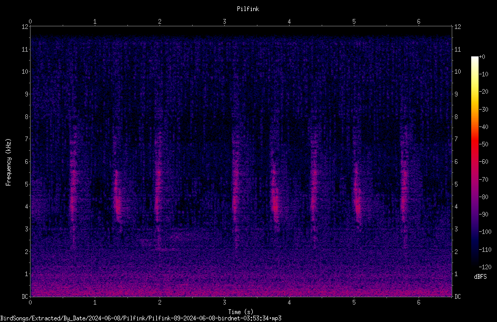497x322 pixels.
Task: Click the -120 label at the color scale bottom
Action: (485, 267)
